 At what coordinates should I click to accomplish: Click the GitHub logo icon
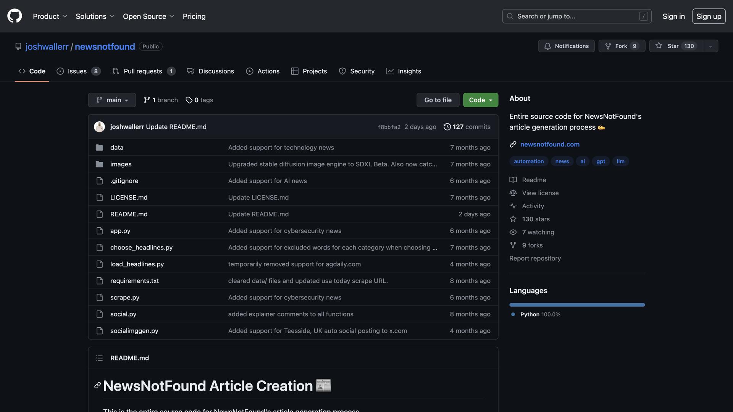click(x=15, y=16)
